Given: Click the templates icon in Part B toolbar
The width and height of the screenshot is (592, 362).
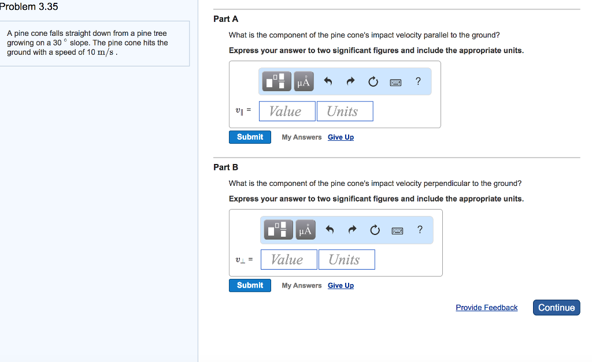Looking at the screenshot, I should click(x=279, y=230).
